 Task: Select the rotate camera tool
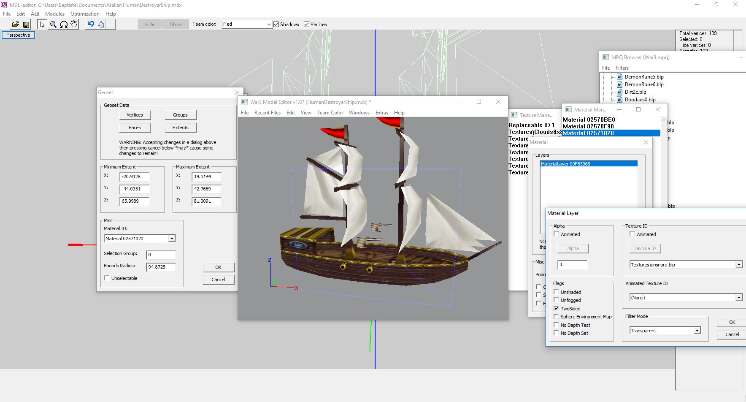tap(64, 24)
